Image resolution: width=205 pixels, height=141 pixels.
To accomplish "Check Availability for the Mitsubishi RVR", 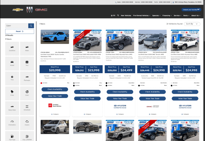I will click(87, 92).
